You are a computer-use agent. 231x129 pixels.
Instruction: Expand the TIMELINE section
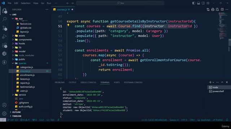pyautogui.click(x=17, y=116)
